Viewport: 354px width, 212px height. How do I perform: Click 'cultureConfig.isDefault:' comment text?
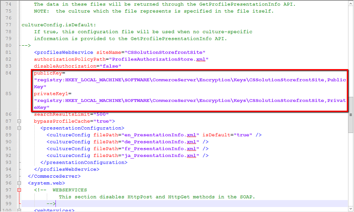tap(59, 25)
